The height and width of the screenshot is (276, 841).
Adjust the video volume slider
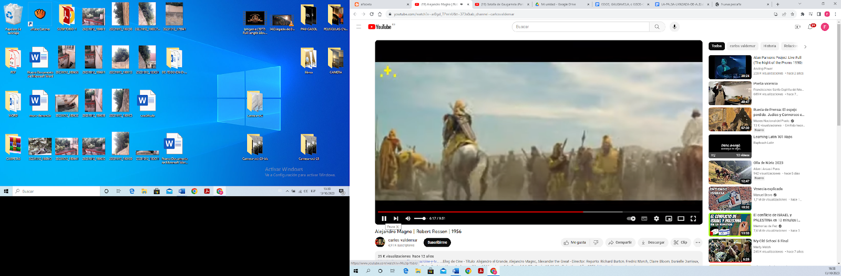420,218
